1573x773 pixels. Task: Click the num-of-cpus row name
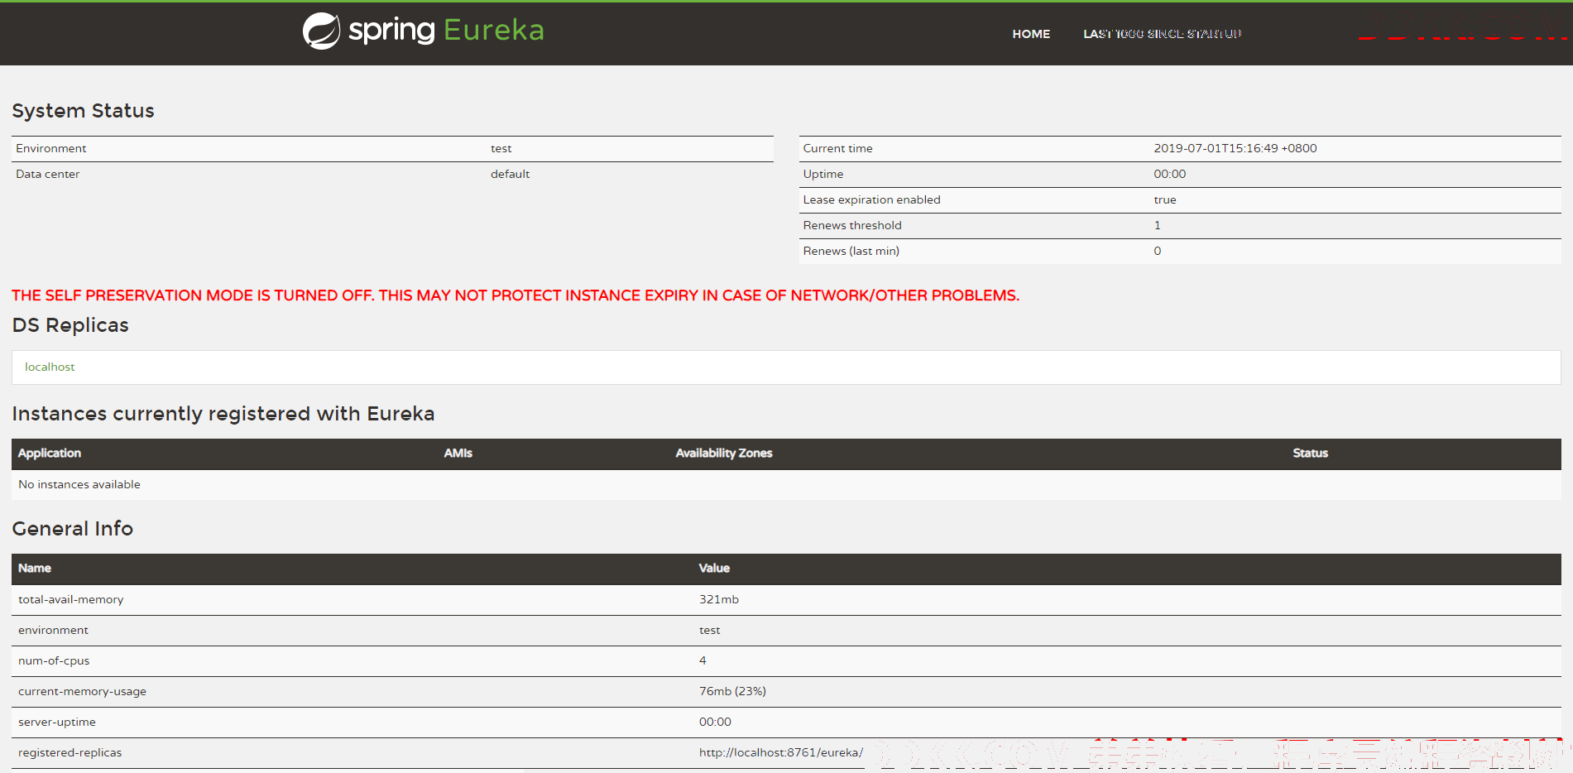54,660
